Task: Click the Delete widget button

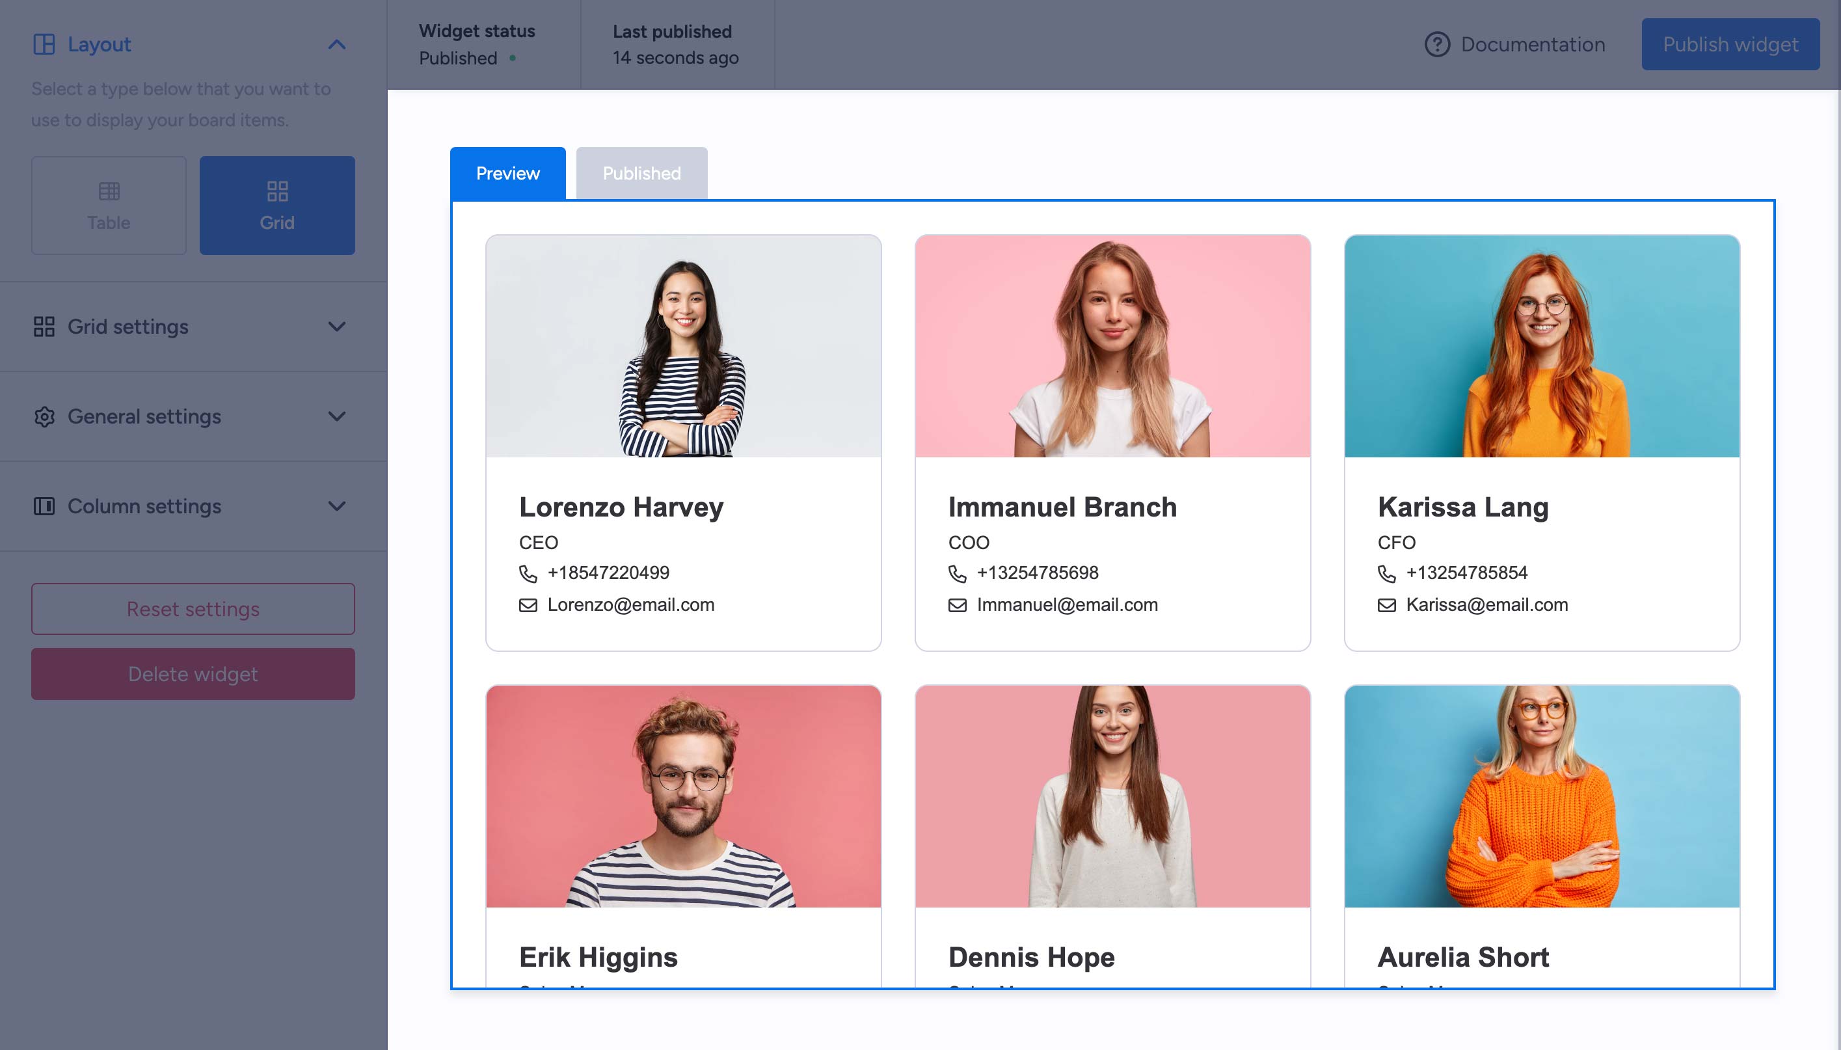Action: (193, 673)
